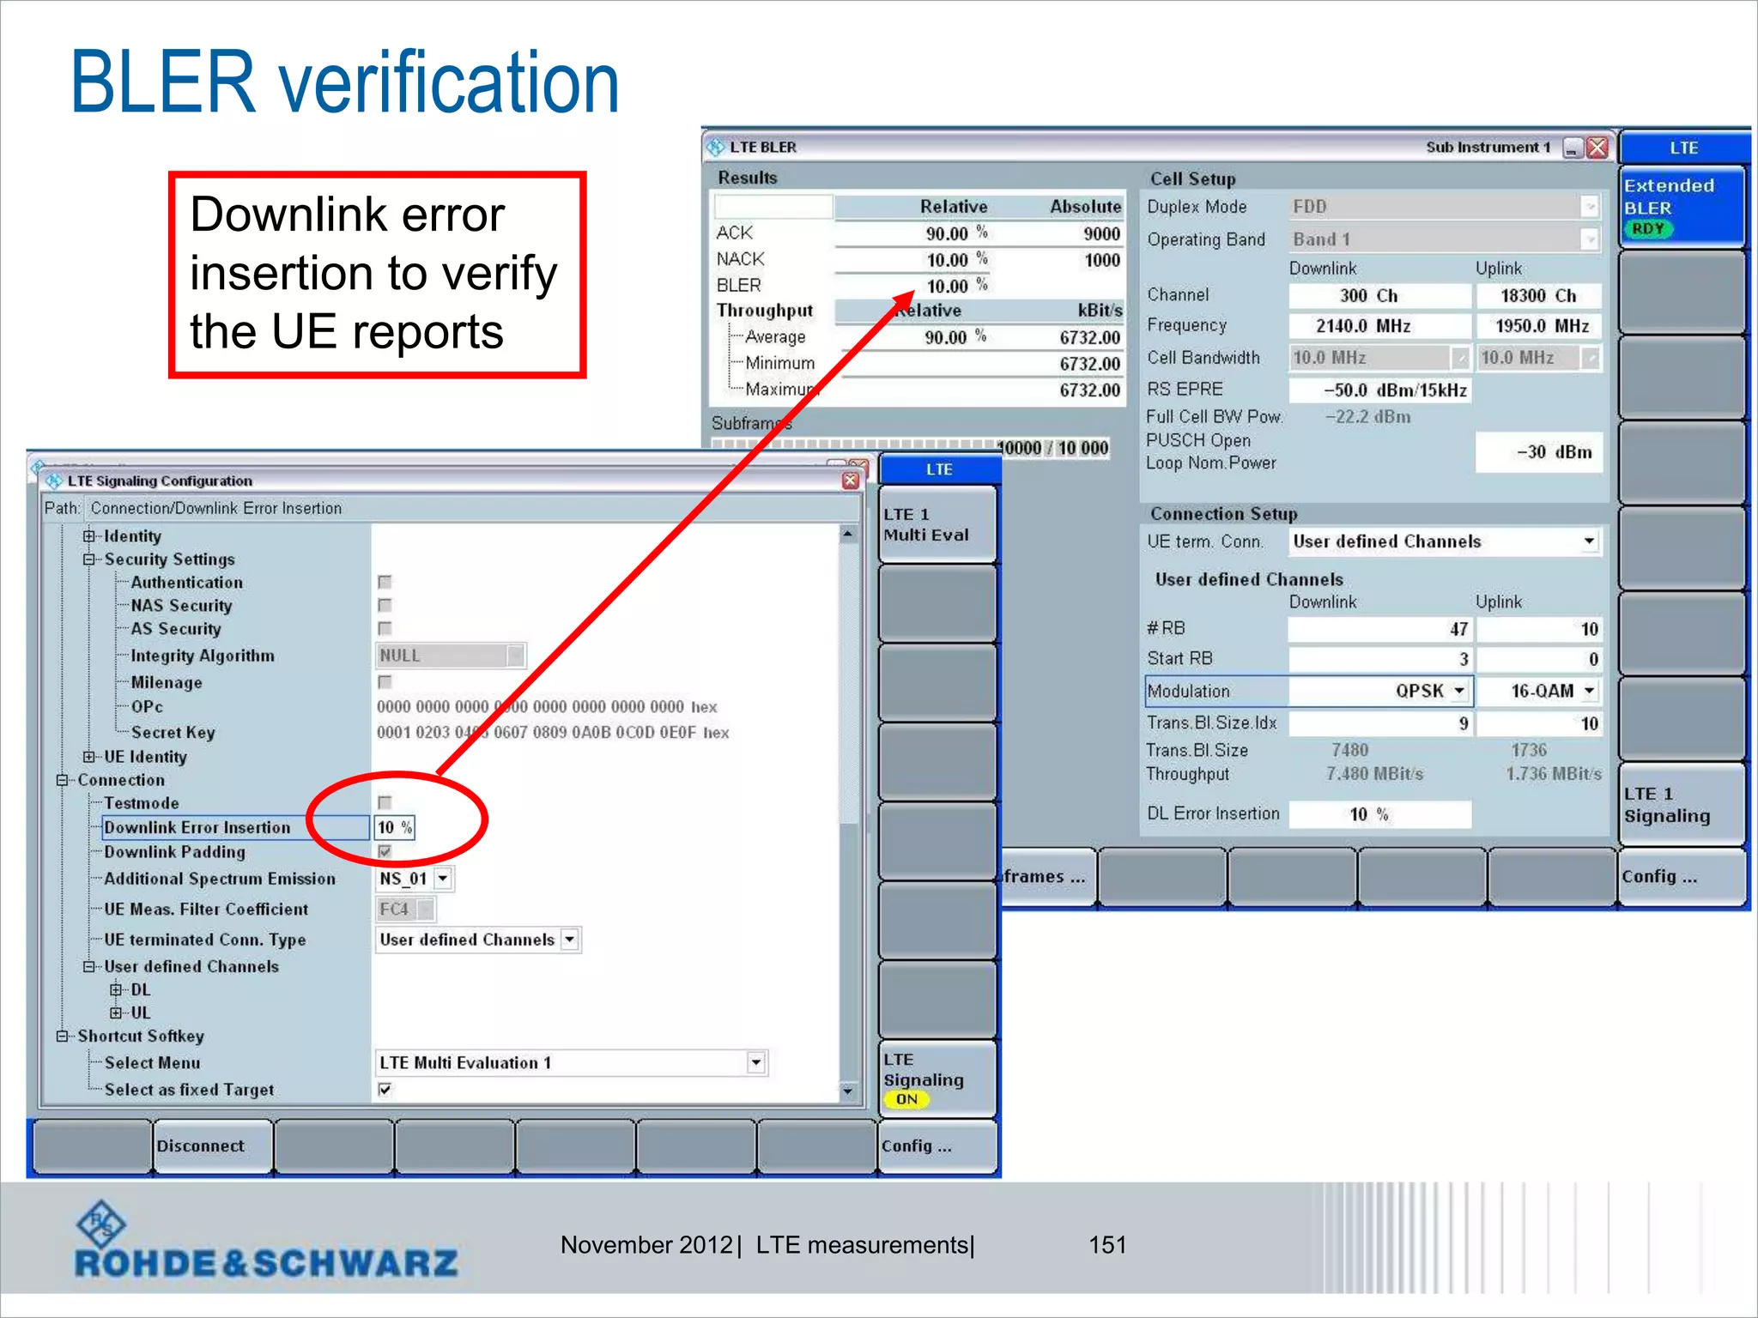Screen dimensions: 1758x1318
Task: Open the Operating Band dropdown
Action: pyautogui.click(x=1590, y=239)
